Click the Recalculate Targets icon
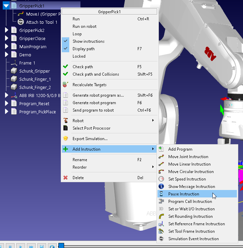Image resolution: width=243 pixels, height=248 pixels. click(66, 84)
